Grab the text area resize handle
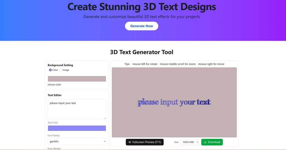The image size is (286, 150). coord(105,118)
